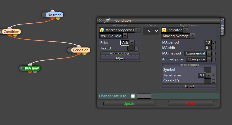Uncheck the Timeframe checkbox
Viewport: 232px width, 125px height.
pyautogui.click(x=213, y=75)
